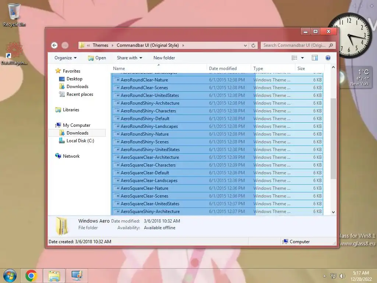Select AeroSquareClear-Default file

(217, 172)
